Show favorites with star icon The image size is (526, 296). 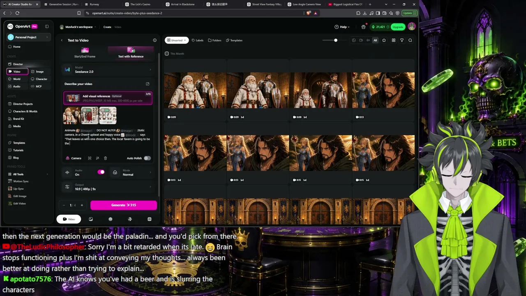point(384,40)
